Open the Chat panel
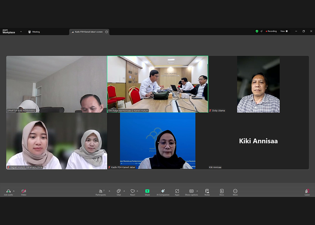This screenshot has height=225, width=315. pos(118,191)
